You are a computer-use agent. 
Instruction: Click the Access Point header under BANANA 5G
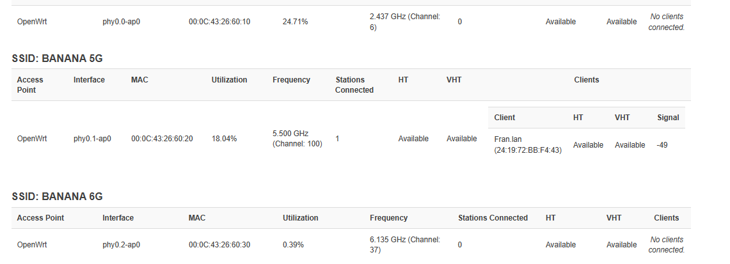click(x=31, y=85)
